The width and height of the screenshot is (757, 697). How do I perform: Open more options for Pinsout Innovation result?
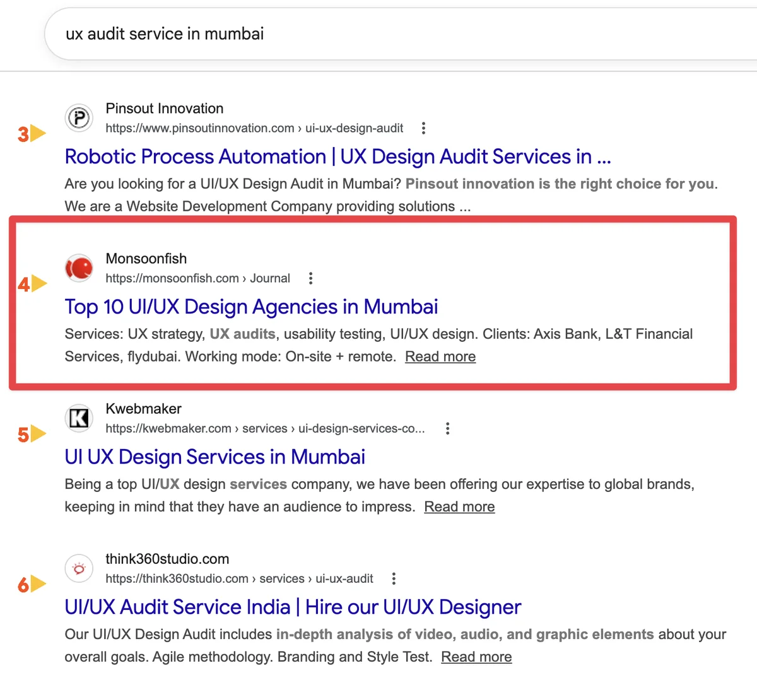(x=423, y=128)
